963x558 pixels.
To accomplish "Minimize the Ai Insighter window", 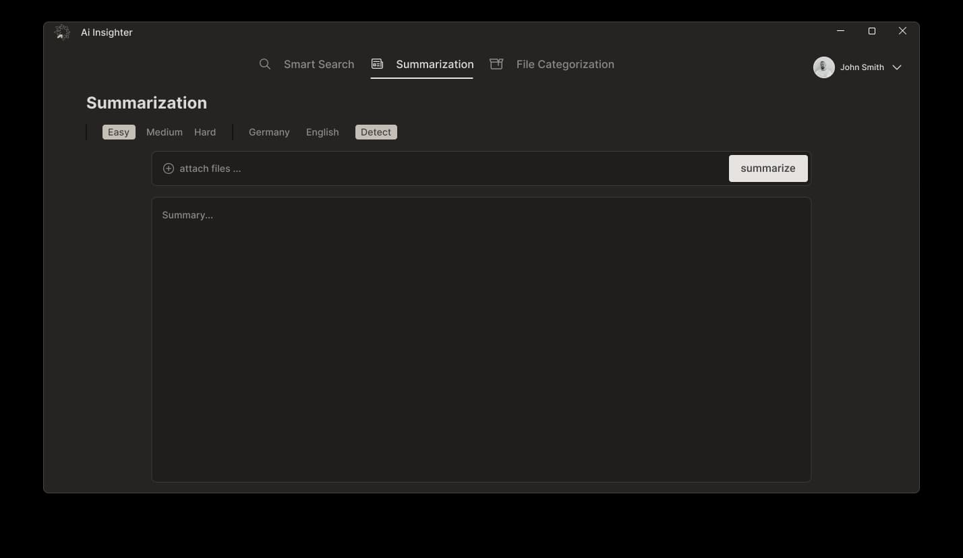I will click(840, 31).
